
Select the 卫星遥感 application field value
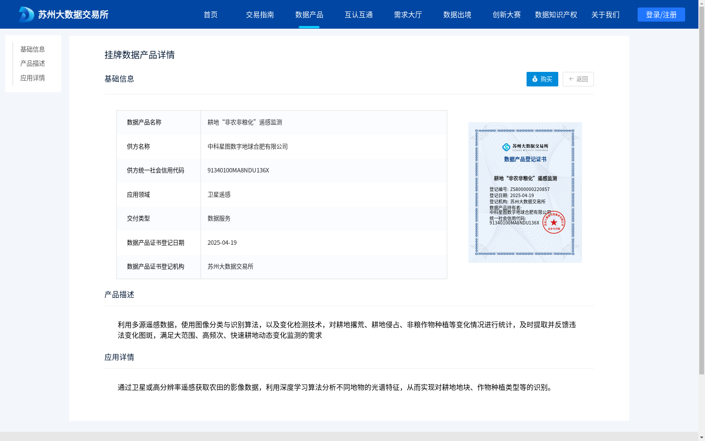[x=219, y=194]
